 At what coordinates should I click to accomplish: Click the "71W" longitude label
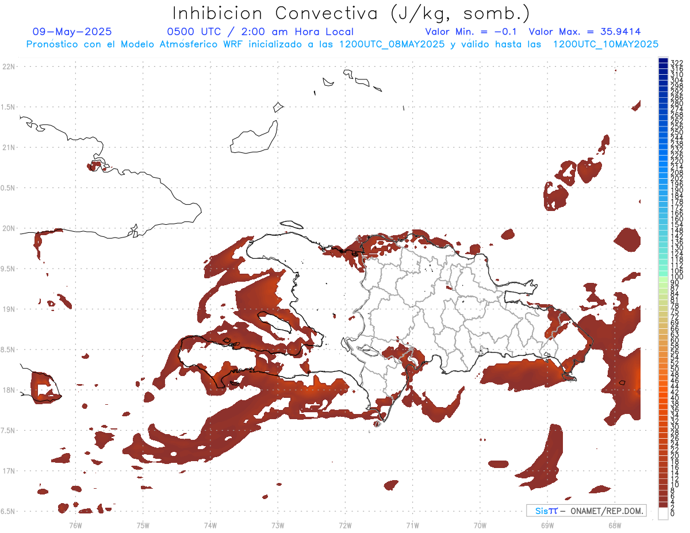(x=412, y=525)
